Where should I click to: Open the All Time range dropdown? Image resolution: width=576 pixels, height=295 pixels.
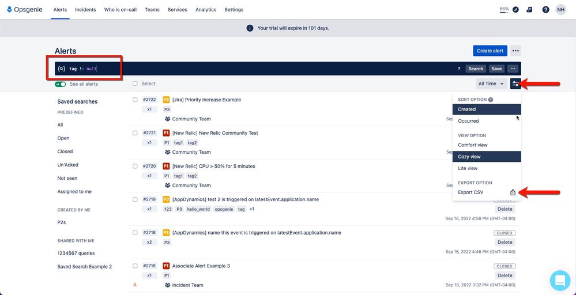491,84
